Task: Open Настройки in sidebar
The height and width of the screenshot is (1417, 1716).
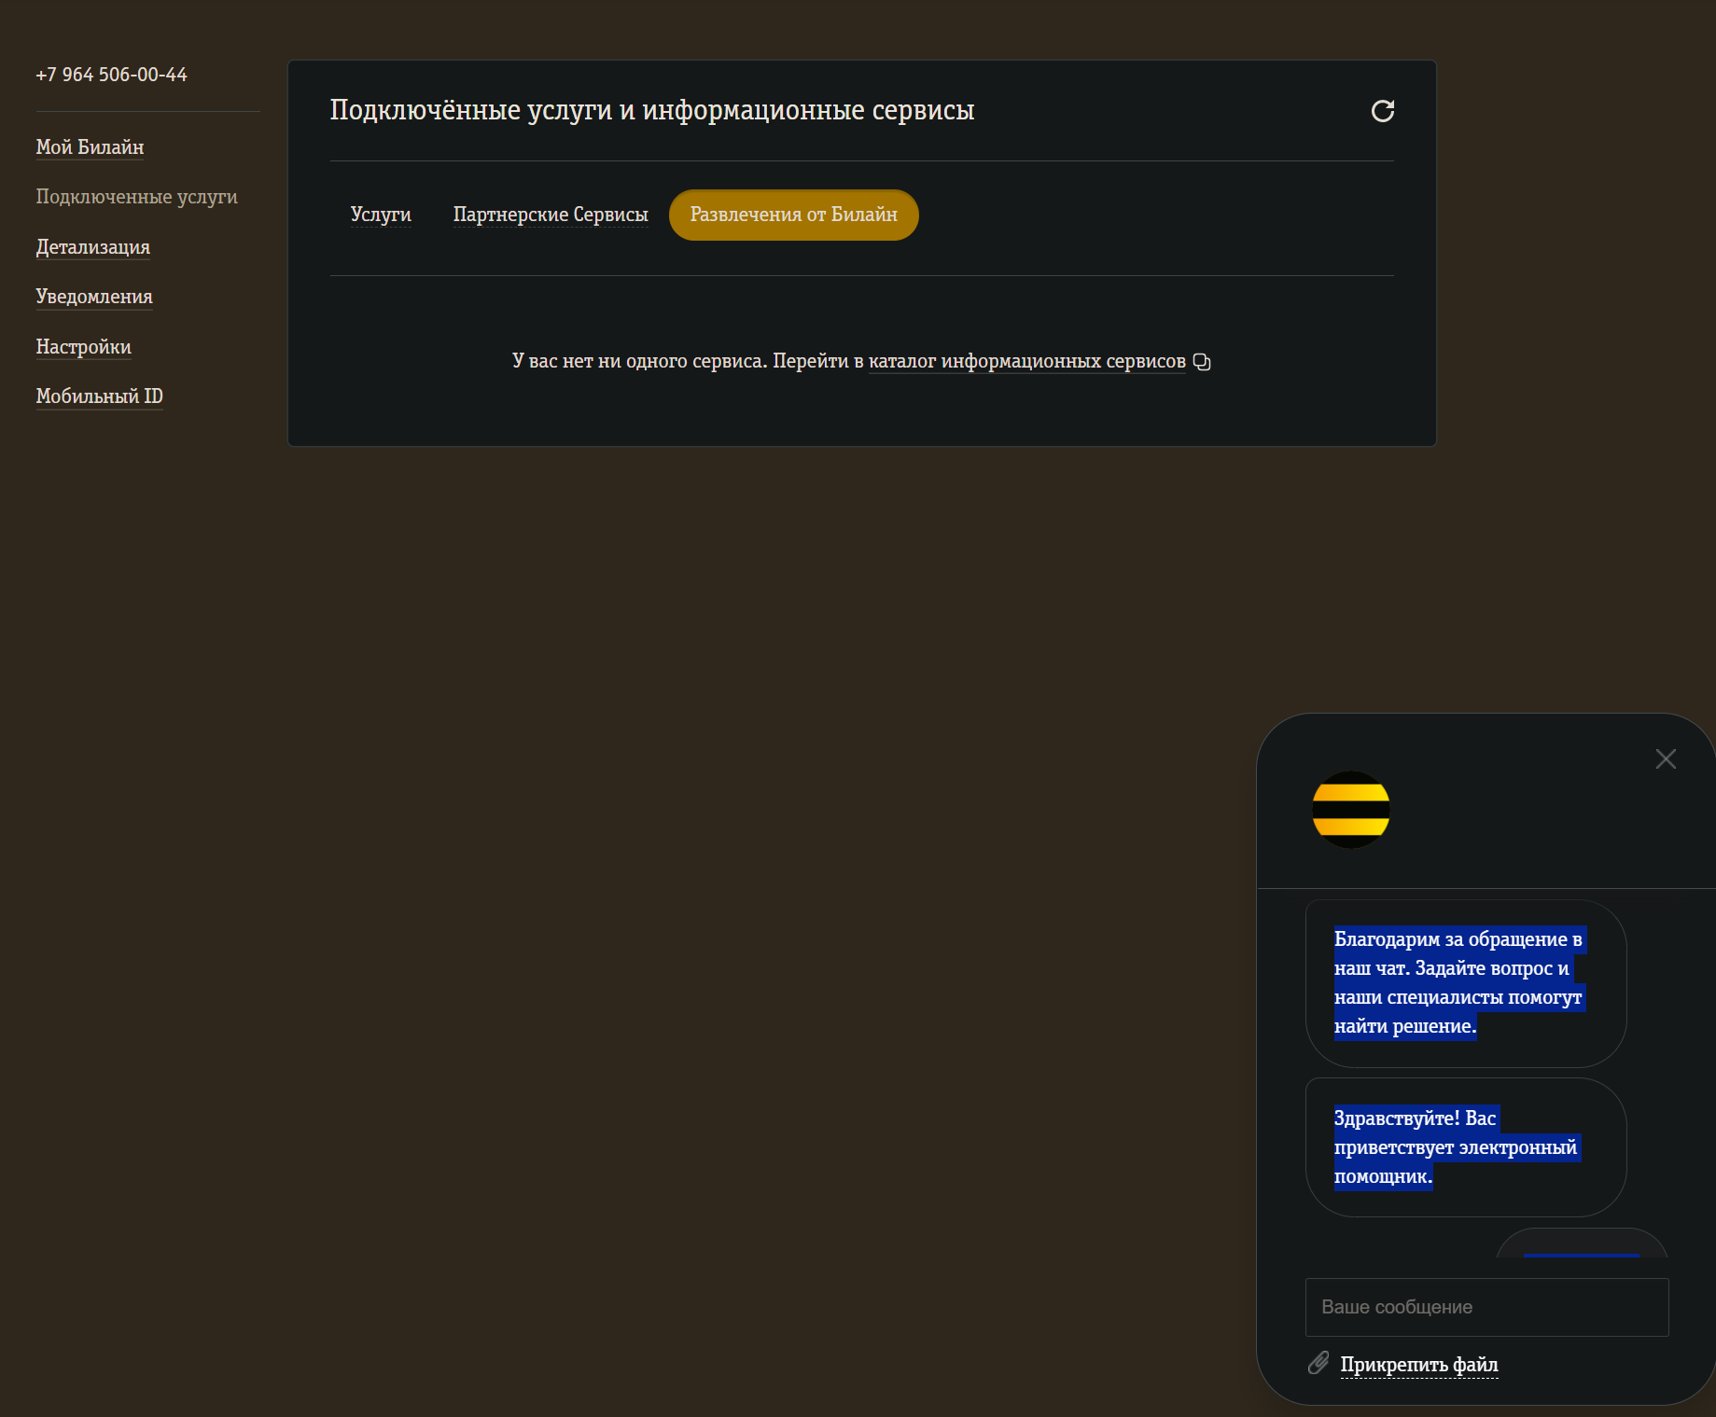Action: (x=83, y=347)
